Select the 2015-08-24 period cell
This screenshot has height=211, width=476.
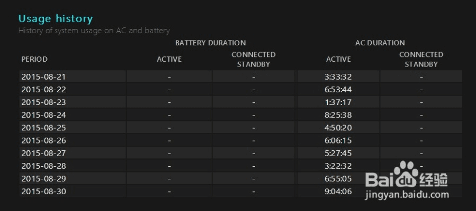tap(43, 114)
